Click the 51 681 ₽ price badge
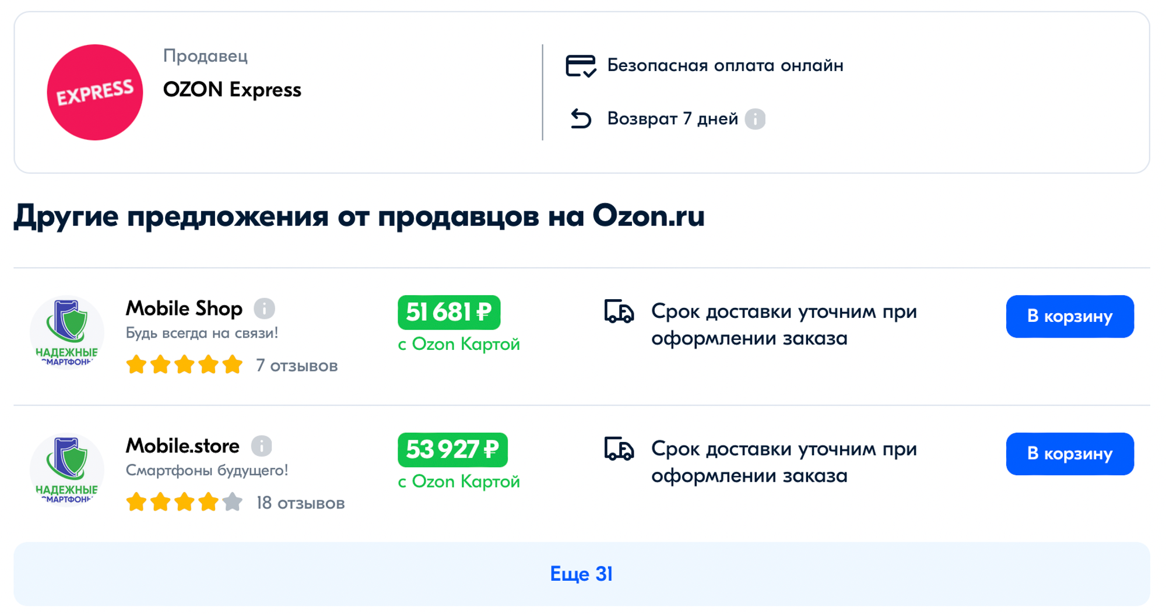The image size is (1166, 614). (448, 313)
